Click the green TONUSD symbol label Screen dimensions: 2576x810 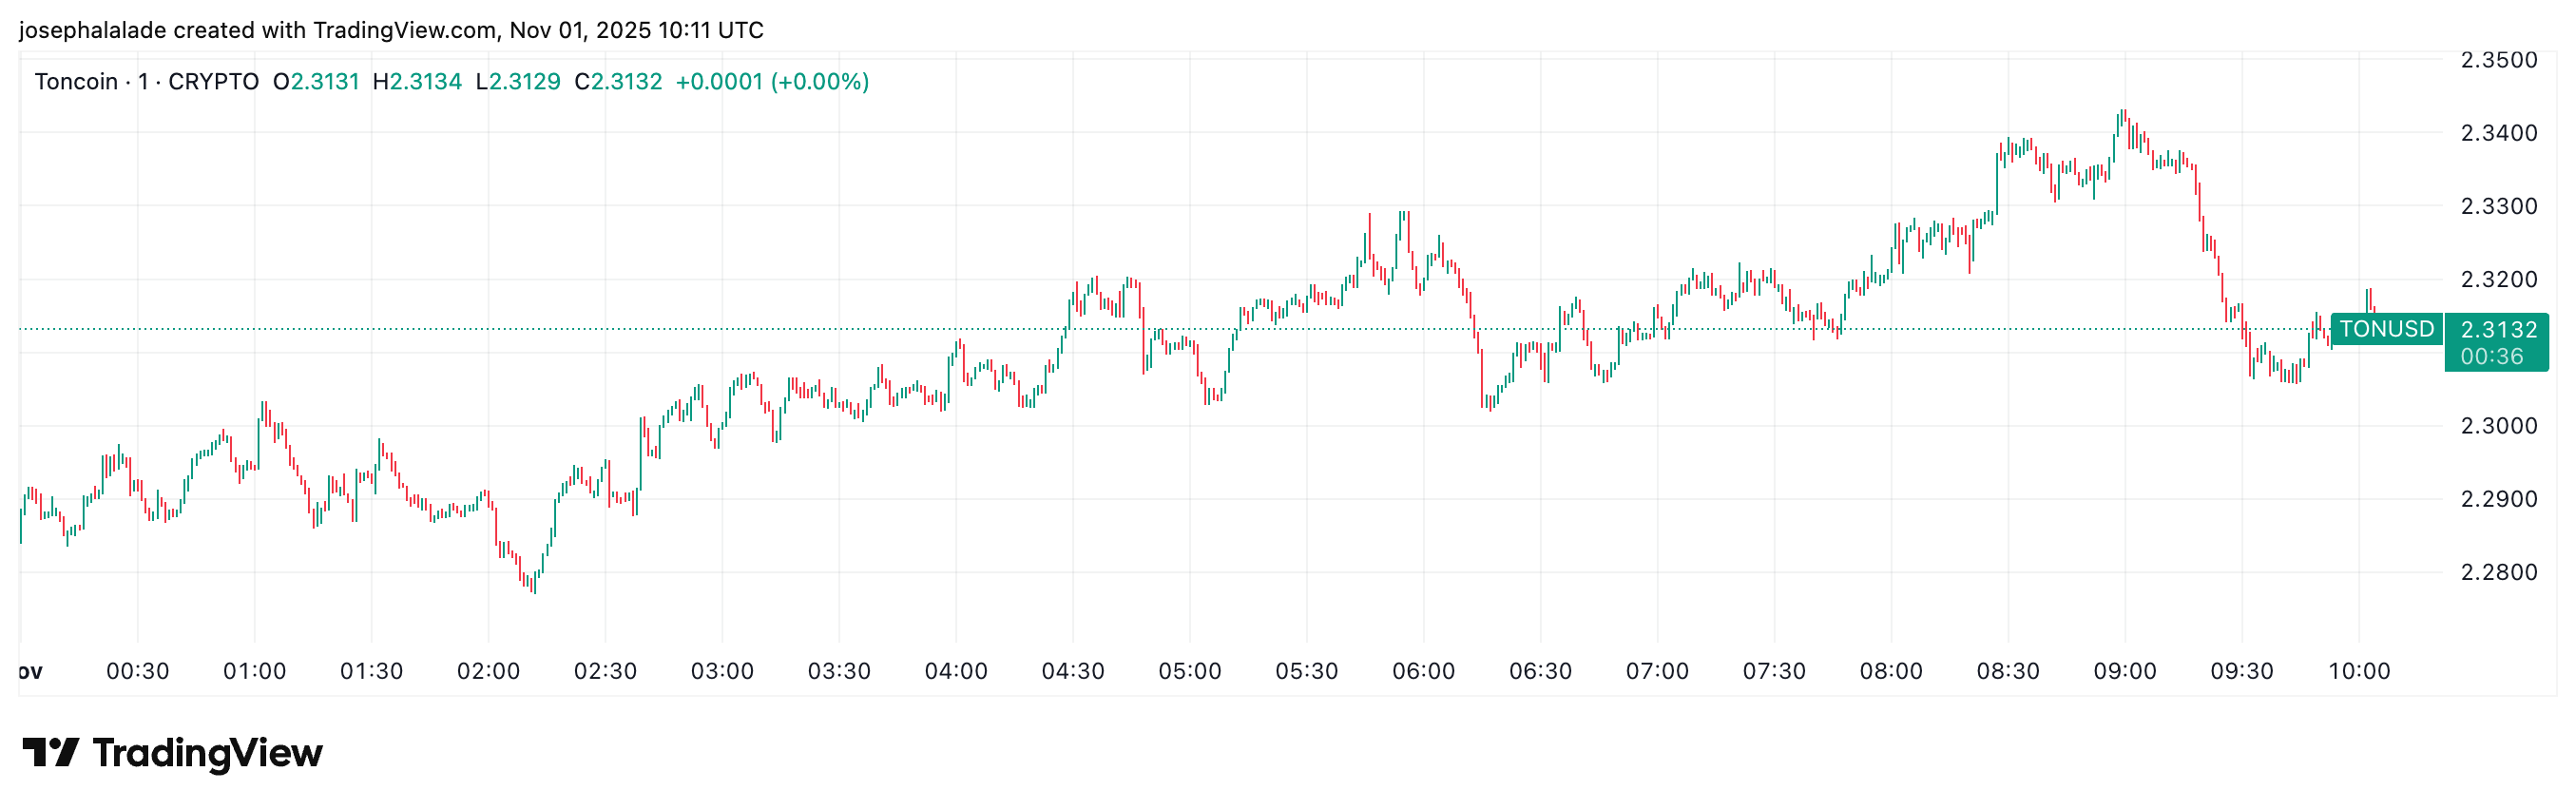point(2386,329)
